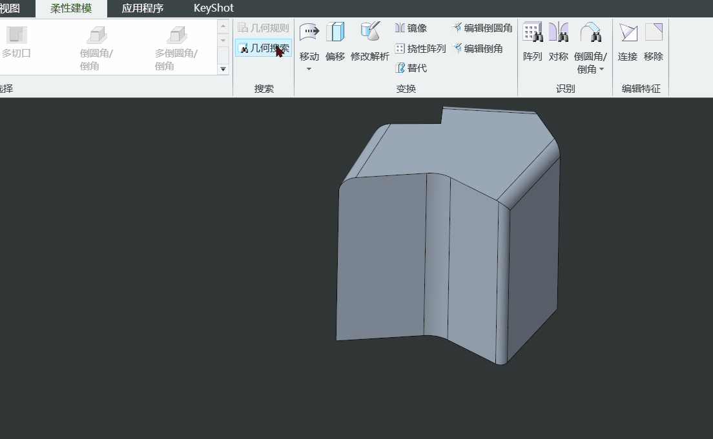Open the 倒圆角/倒角 recognition dropdown
The image size is (713, 439).
(x=602, y=70)
